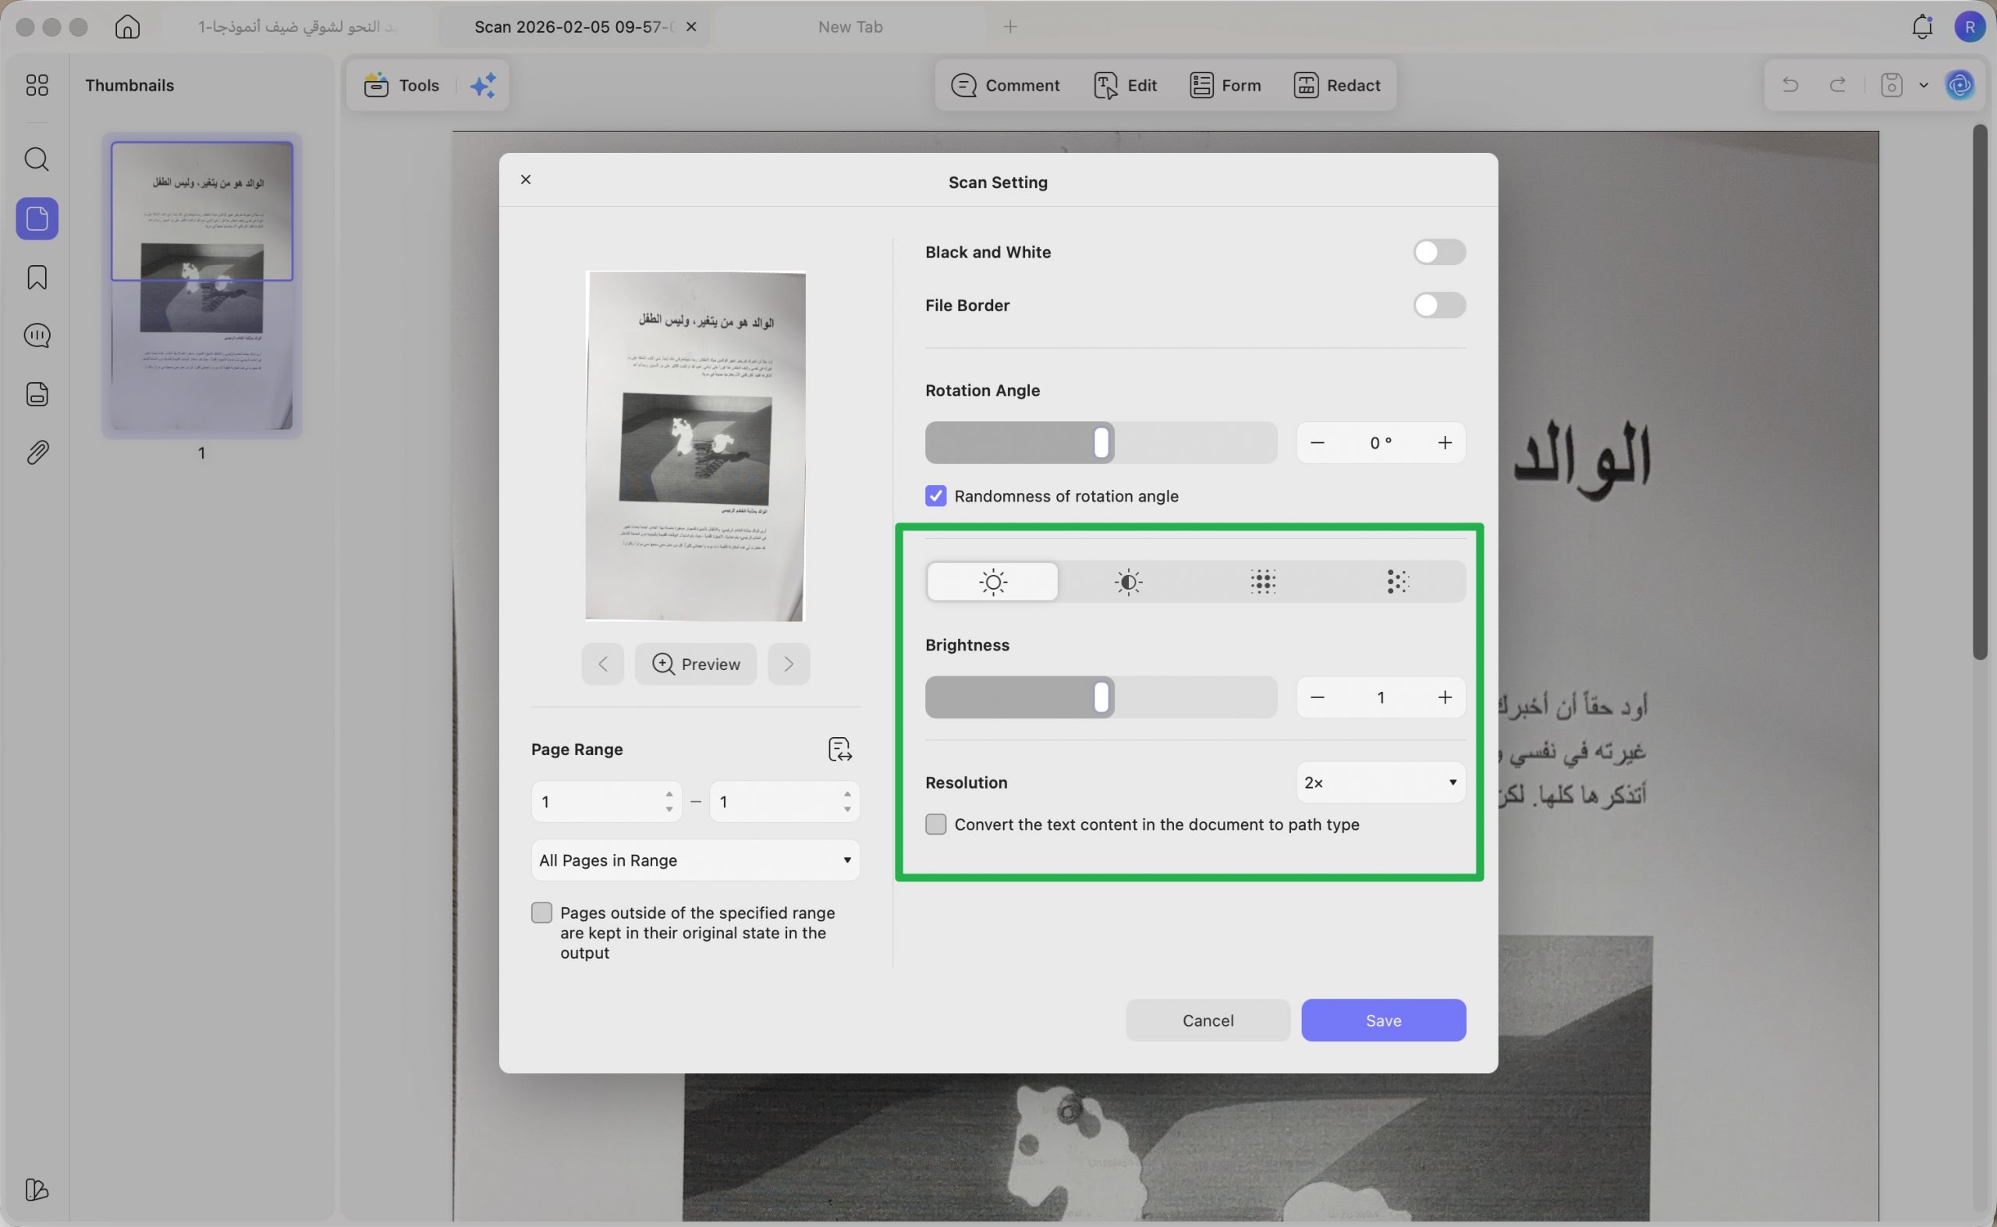Open the user profile avatar R
This screenshot has height=1227, width=1997.
coord(1970,27)
